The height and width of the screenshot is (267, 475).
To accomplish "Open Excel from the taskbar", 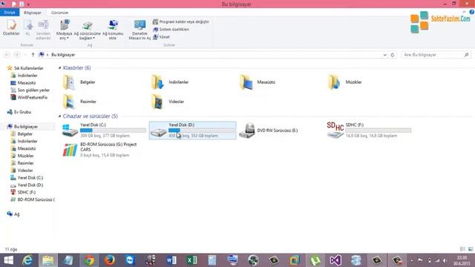I will pyautogui.click(x=191, y=260).
